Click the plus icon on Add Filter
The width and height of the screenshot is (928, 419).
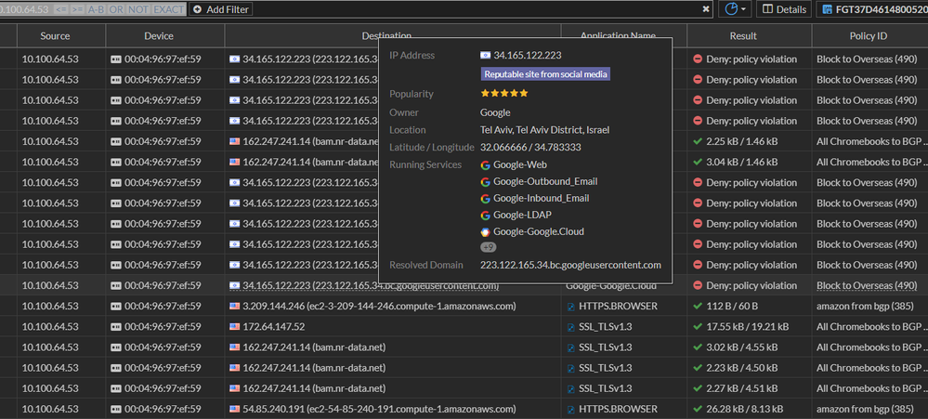coord(197,9)
